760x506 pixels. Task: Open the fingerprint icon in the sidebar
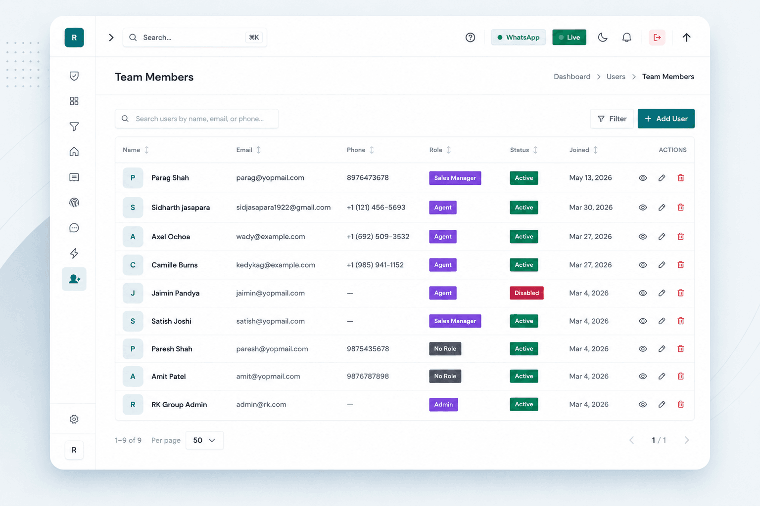tap(74, 203)
